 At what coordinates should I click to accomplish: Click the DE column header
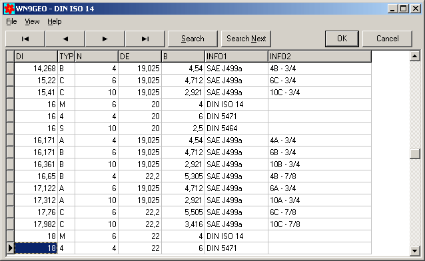point(140,57)
